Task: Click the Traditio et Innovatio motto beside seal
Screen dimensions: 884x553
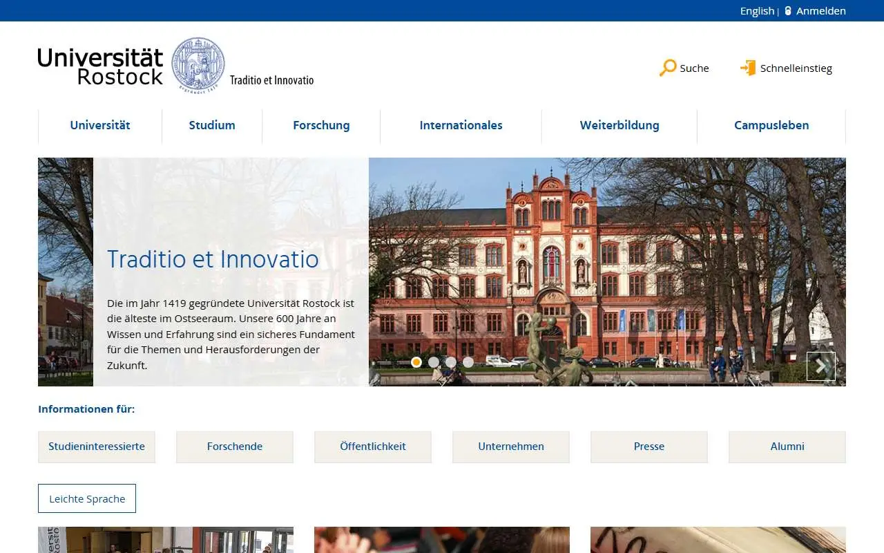Action: [271, 80]
